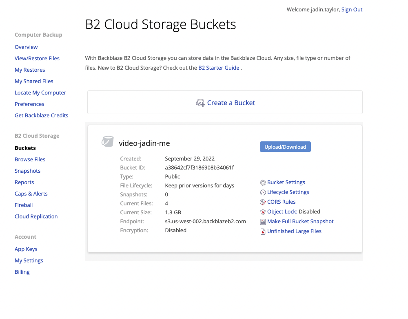Open Reports in sidebar
The height and width of the screenshot is (319, 408).
[24, 183]
